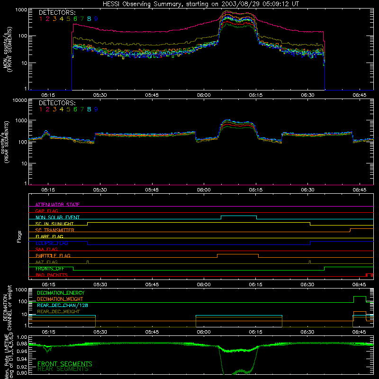Click the ATTENUATOR_STATE flag label
Viewport: 379px width, 379px height.
[x=57, y=205]
